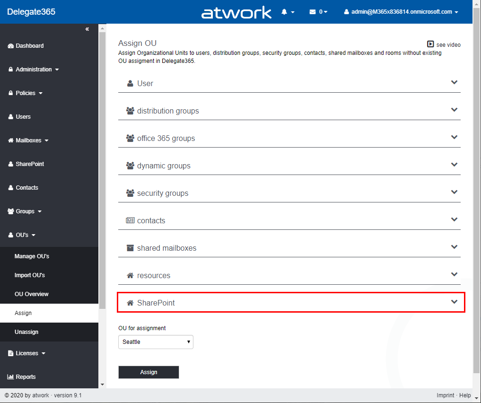Click the sidebar scrollbar down arrow

tap(103, 385)
